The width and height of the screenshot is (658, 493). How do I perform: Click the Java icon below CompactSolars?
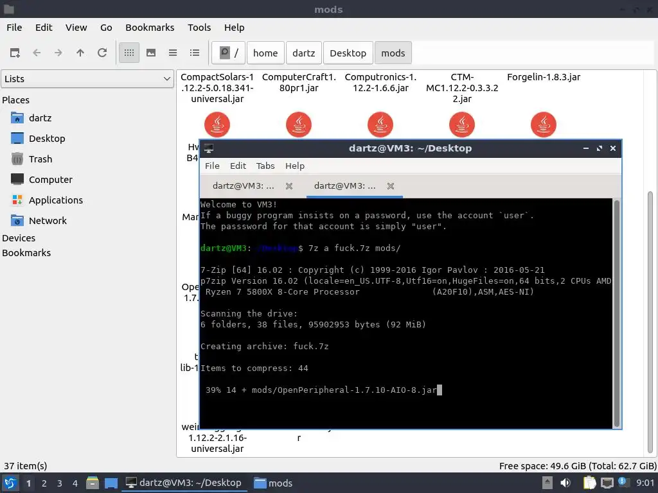(217, 125)
